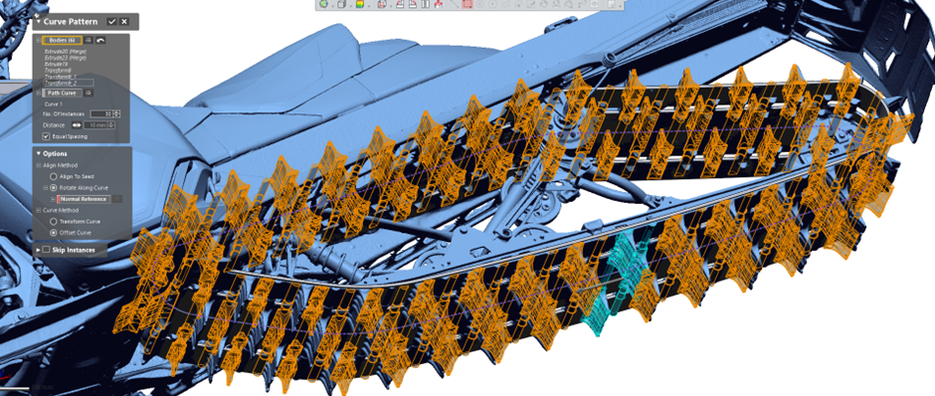Click the second red measure icon in toolbar
Image resolution: width=935 pixels, height=396 pixels.
413,4
